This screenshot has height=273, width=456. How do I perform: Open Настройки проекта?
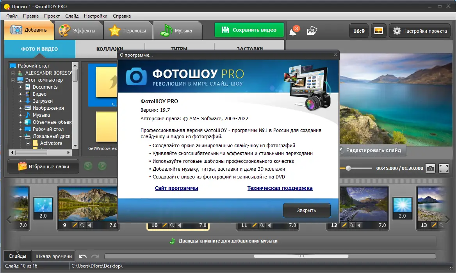420,31
